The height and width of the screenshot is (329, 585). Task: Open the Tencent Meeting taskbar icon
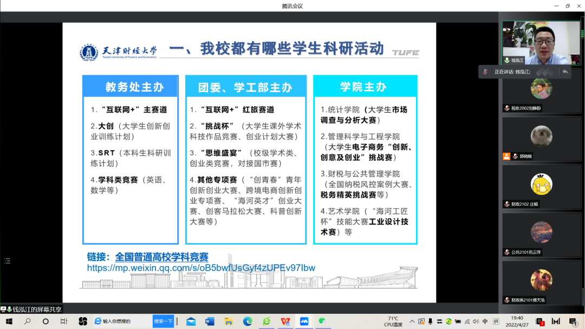(305, 321)
